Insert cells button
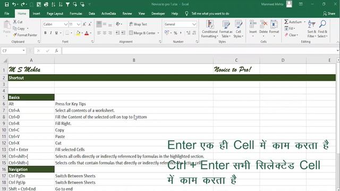The height and width of the screenshot is (191, 340). pos(253,29)
